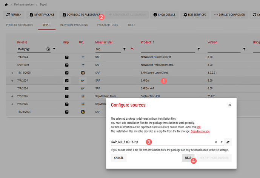Click Show Details button
Viewport: 260px width, 178px height.
[x=164, y=15]
